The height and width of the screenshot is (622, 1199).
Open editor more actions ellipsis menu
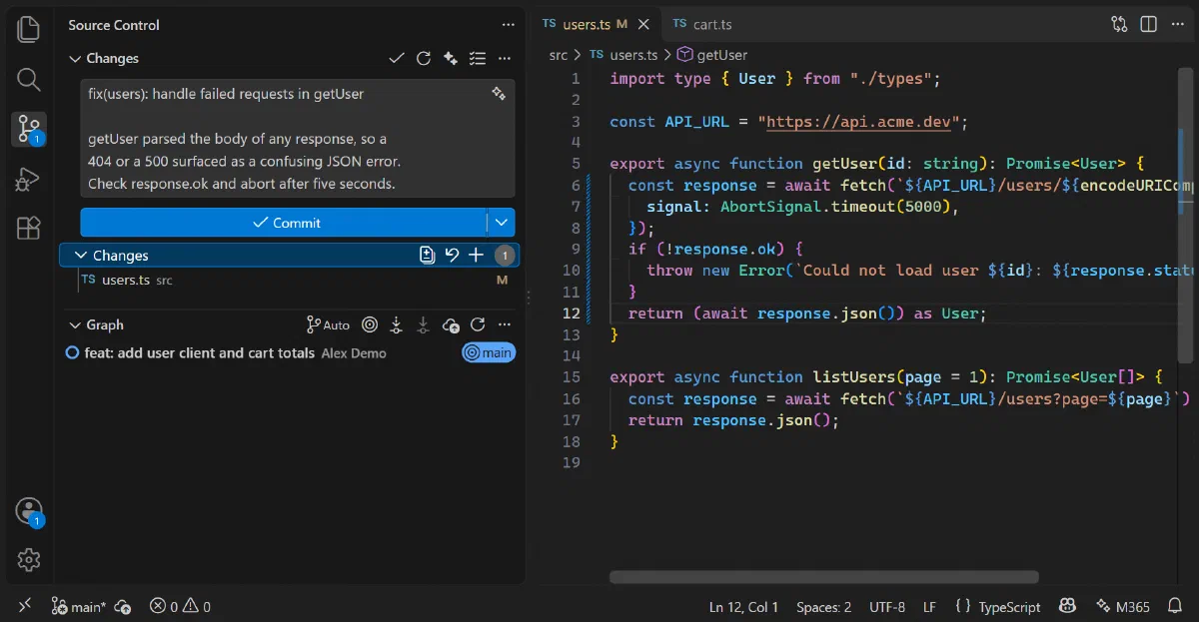(1177, 24)
